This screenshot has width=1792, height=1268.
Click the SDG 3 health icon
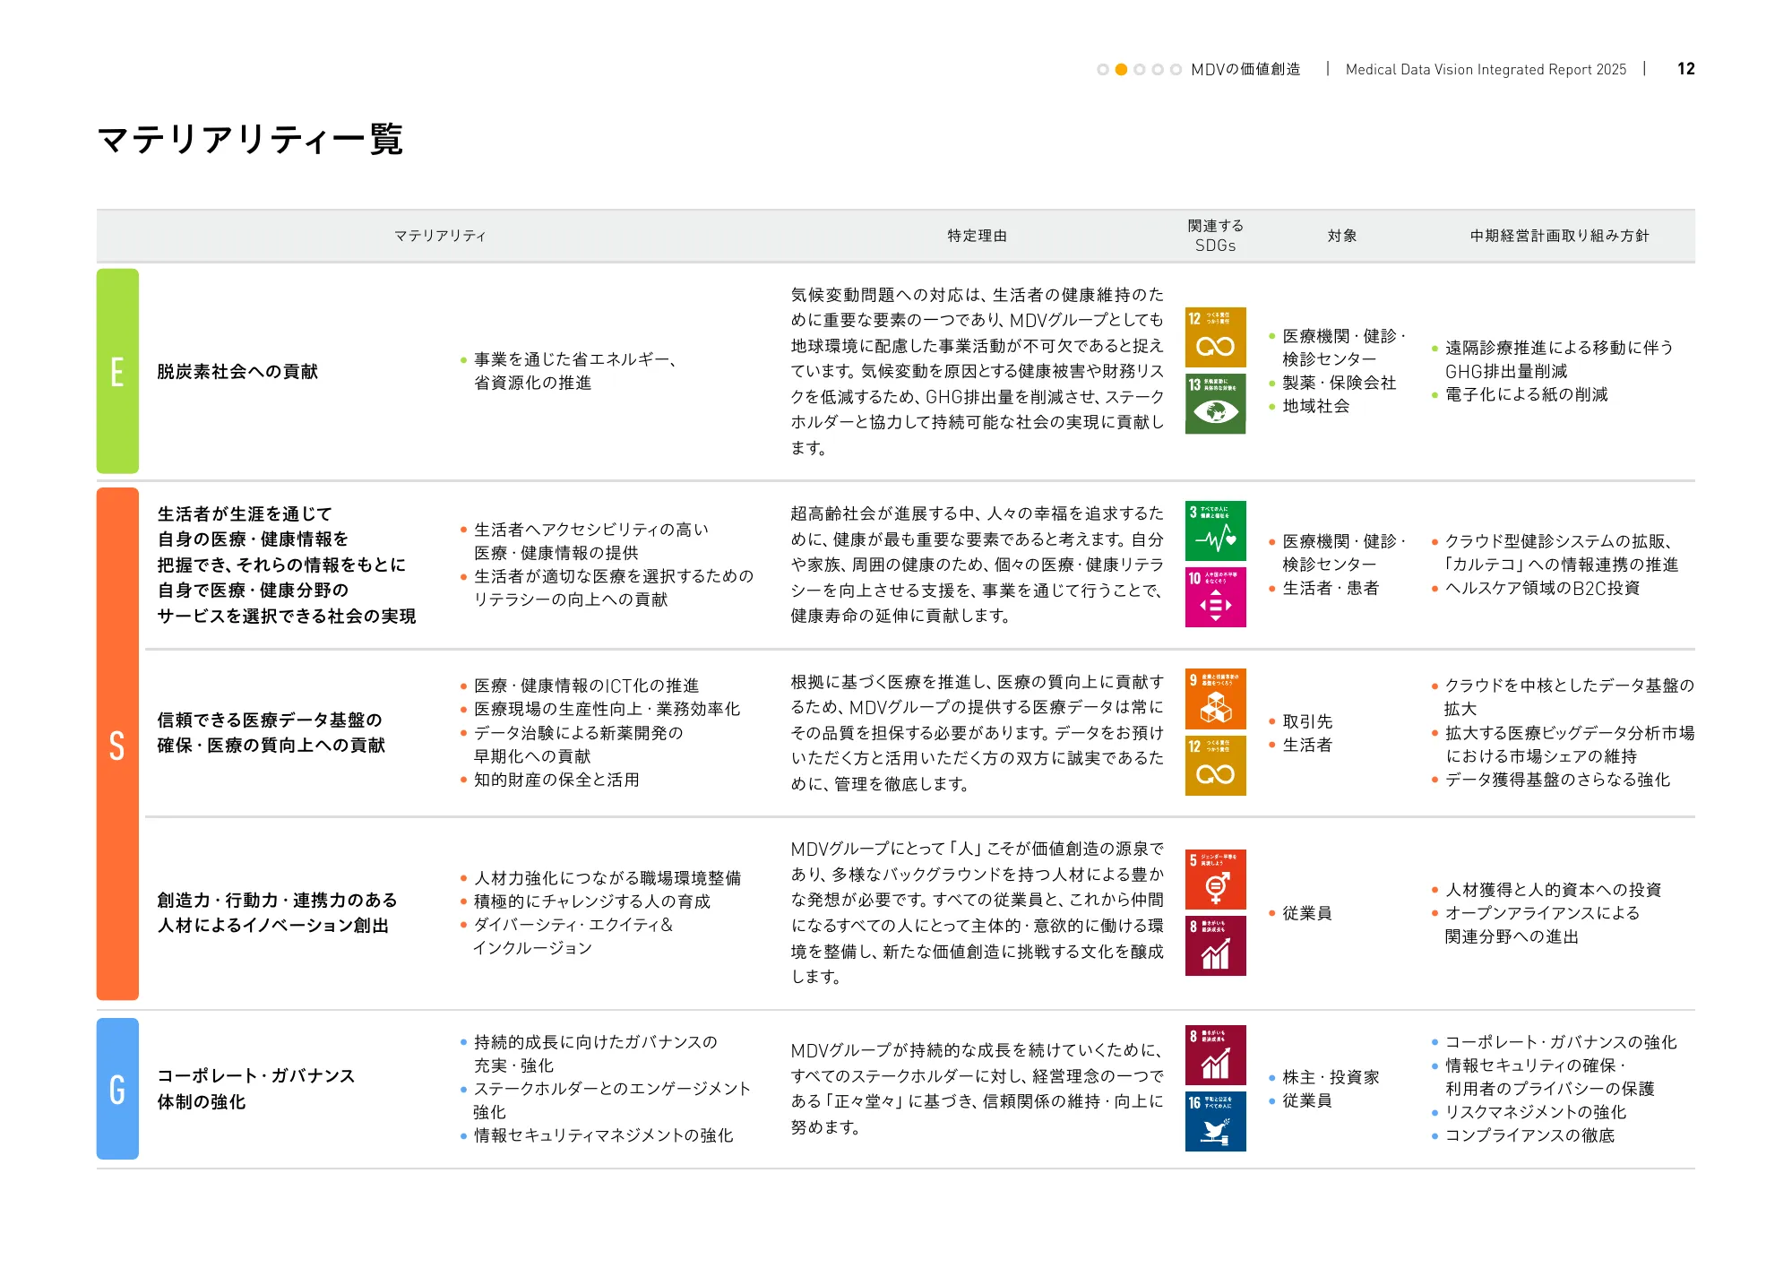click(1215, 531)
